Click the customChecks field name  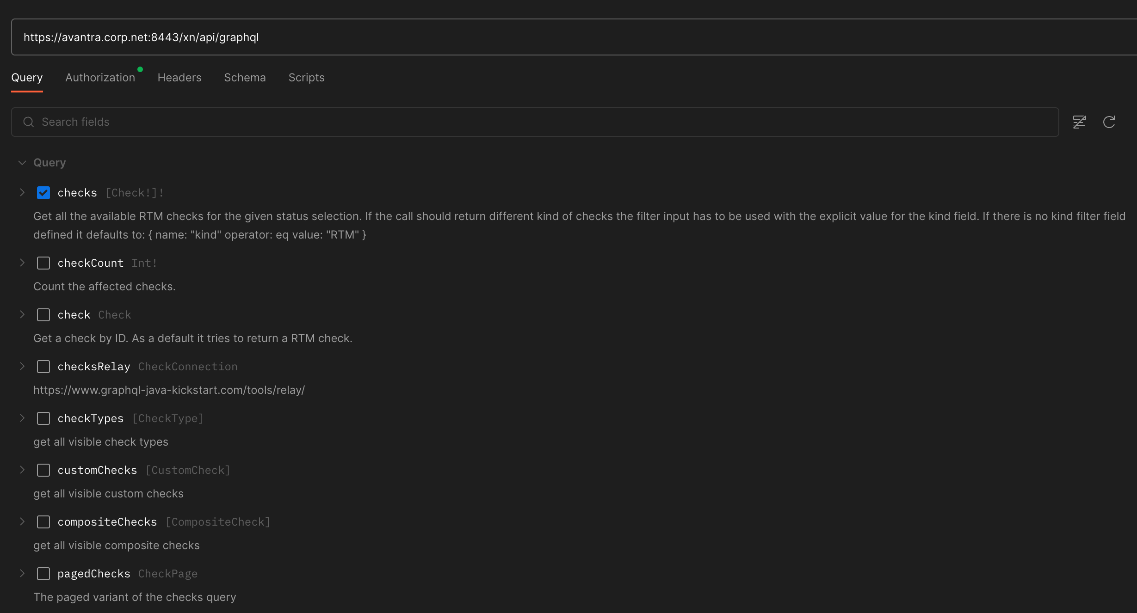(97, 470)
